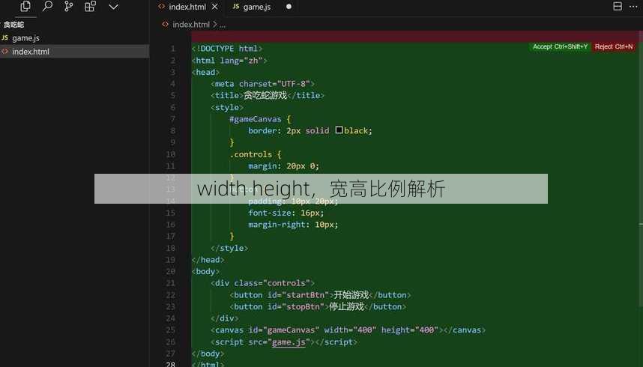Image resolution: width=643 pixels, height=367 pixels.
Task: Open the Source Control branch icon
Action: click(x=68, y=6)
